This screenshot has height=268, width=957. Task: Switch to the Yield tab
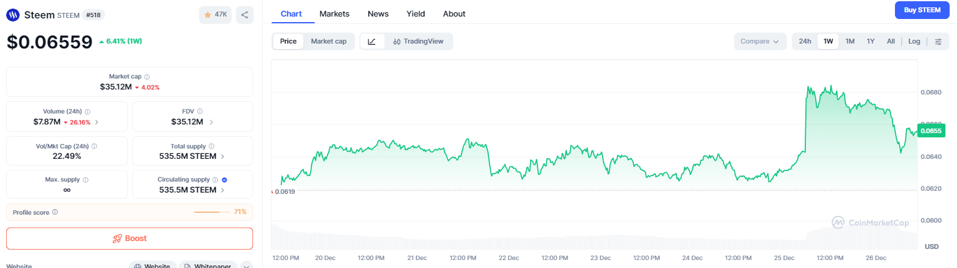[x=415, y=13]
